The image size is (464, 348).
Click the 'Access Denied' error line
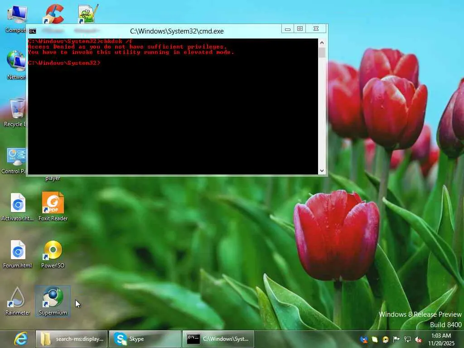[127, 47]
